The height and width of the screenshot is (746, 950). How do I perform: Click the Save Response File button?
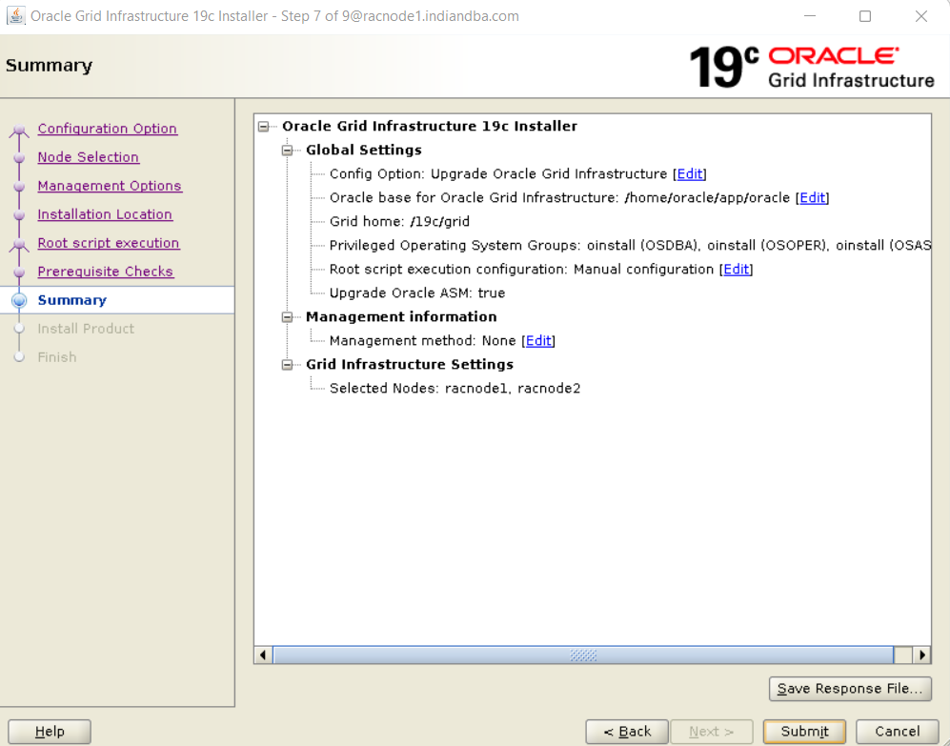(850, 689)
